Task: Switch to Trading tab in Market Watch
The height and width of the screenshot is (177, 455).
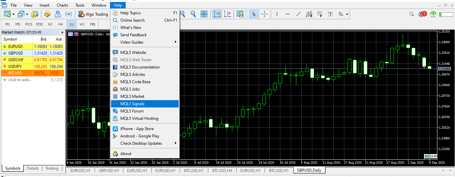Action: click(x=52, y=168)
